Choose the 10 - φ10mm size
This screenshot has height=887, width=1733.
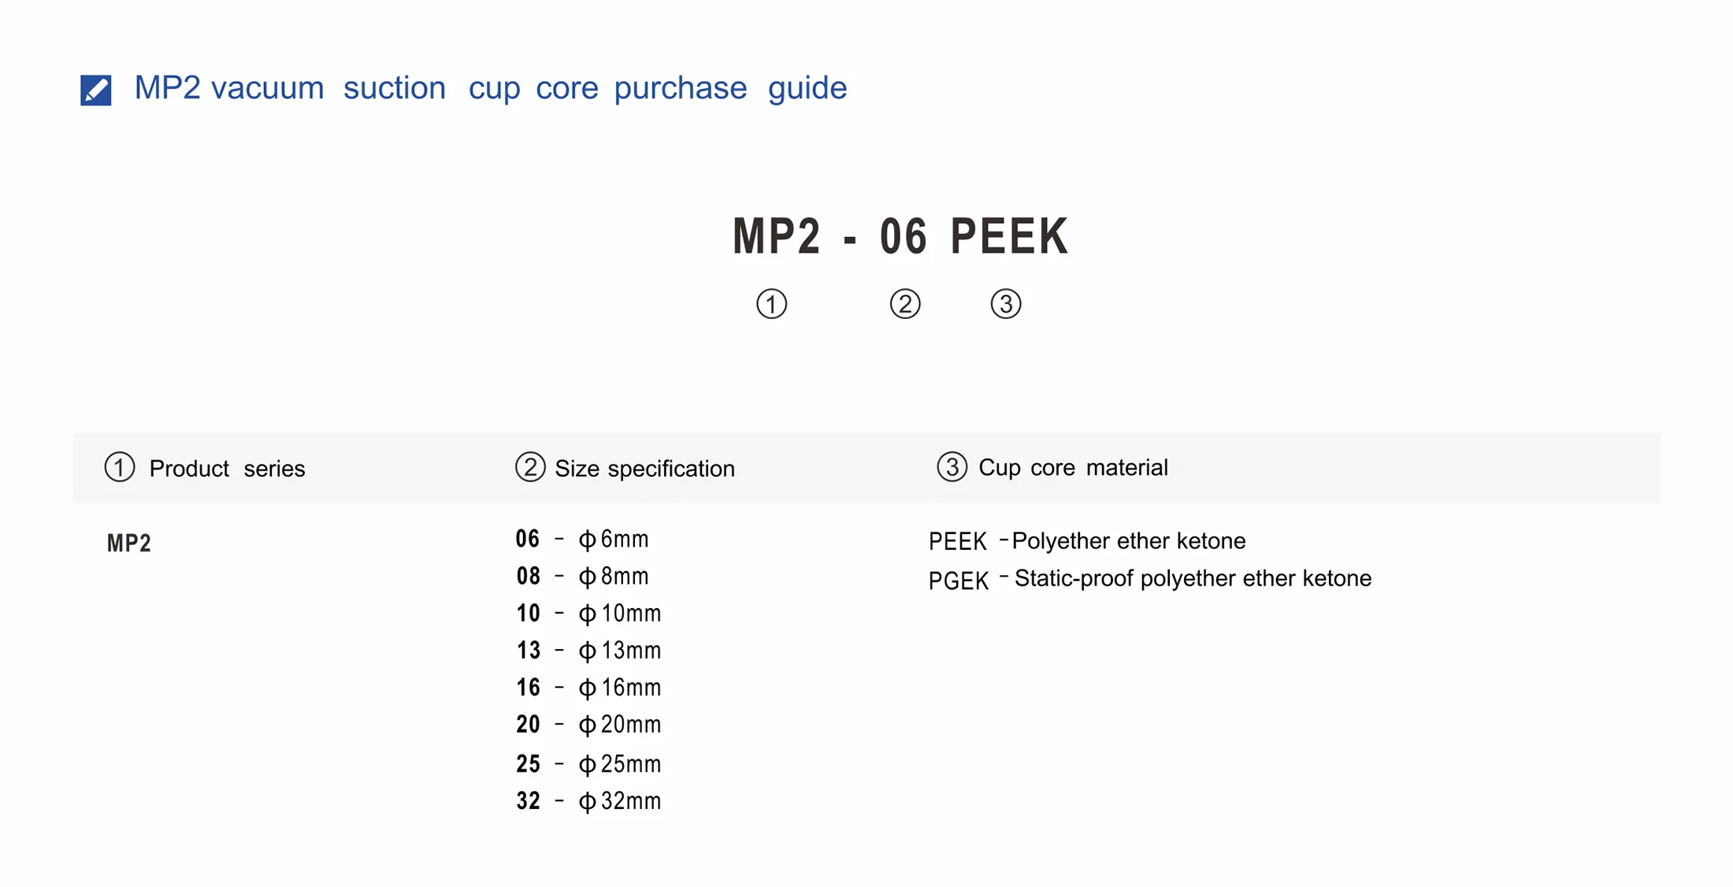tap(588, 613)
